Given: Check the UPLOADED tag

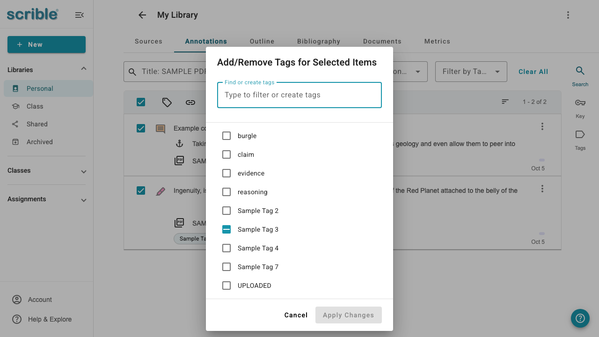Looking at the screenshot, I should point(226,286).
